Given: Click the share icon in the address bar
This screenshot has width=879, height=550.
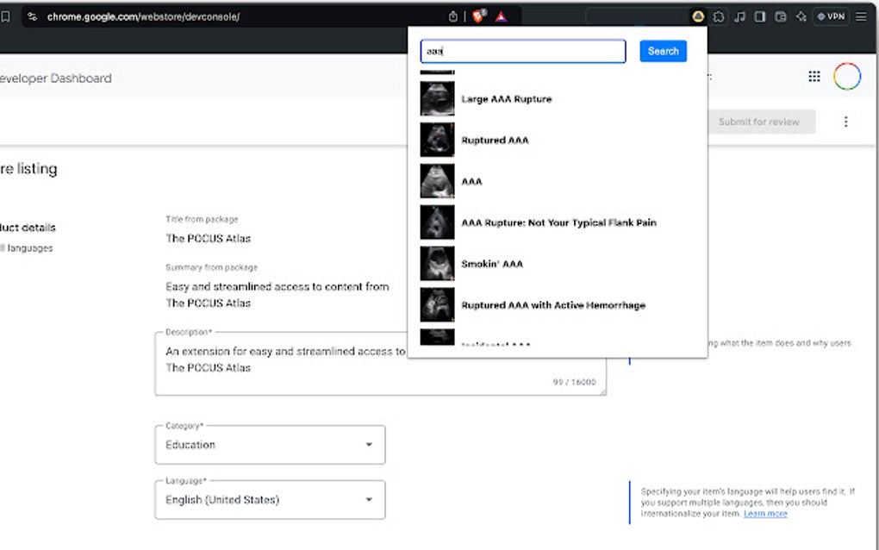Looking at the screenshot, I should [x=452, y=16].
